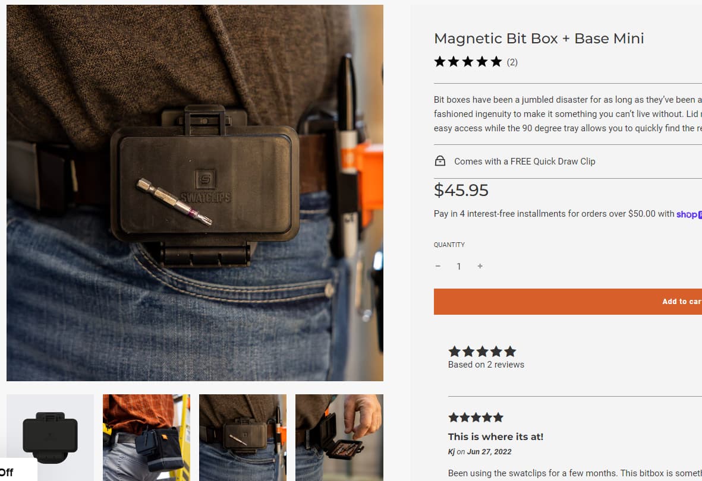The width and height of the screenshot is (702, 481).
Task: Select the thumbnail showing bit box on belt
Action: tap(243, 437)
